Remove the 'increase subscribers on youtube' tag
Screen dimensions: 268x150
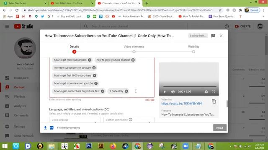[x=94, y=67]
